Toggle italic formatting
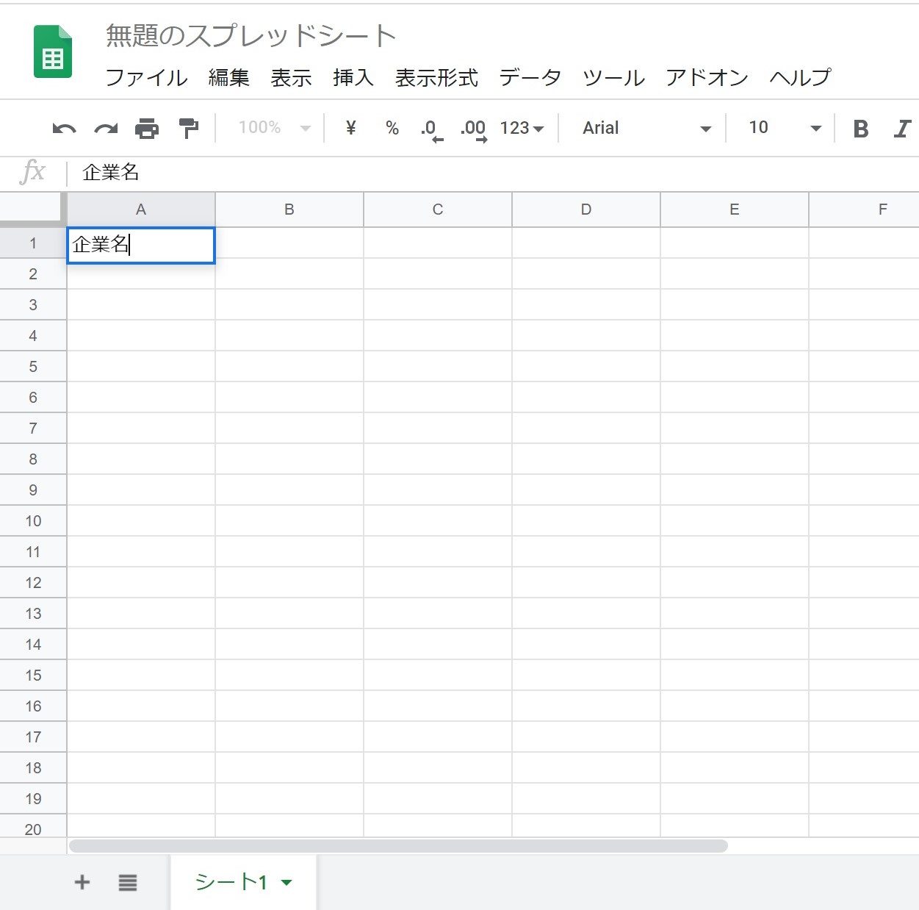This screenshot has width=919, height=910. coord(901,129)
